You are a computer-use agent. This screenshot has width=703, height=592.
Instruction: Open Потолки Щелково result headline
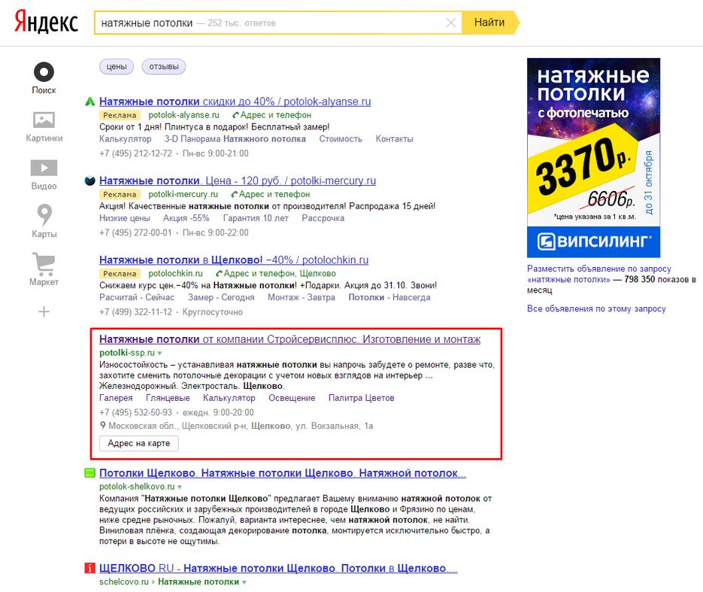[x=283, y=472]
